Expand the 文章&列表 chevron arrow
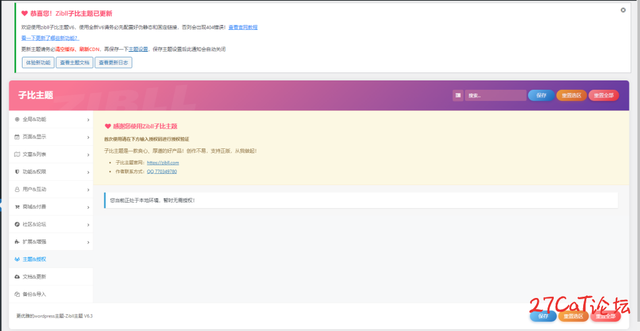 pyautogui.click(x=88, y=155)
